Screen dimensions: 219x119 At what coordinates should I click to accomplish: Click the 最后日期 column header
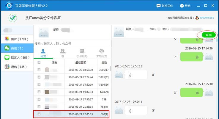(x=81, y=62)
